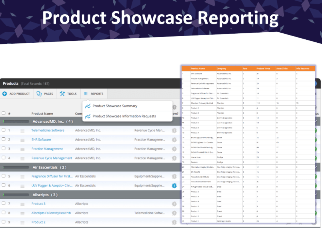Check the box for Telemedicine Software row
Screen dimensions: 322x228
pyautogui.click(x=4, y=130)
